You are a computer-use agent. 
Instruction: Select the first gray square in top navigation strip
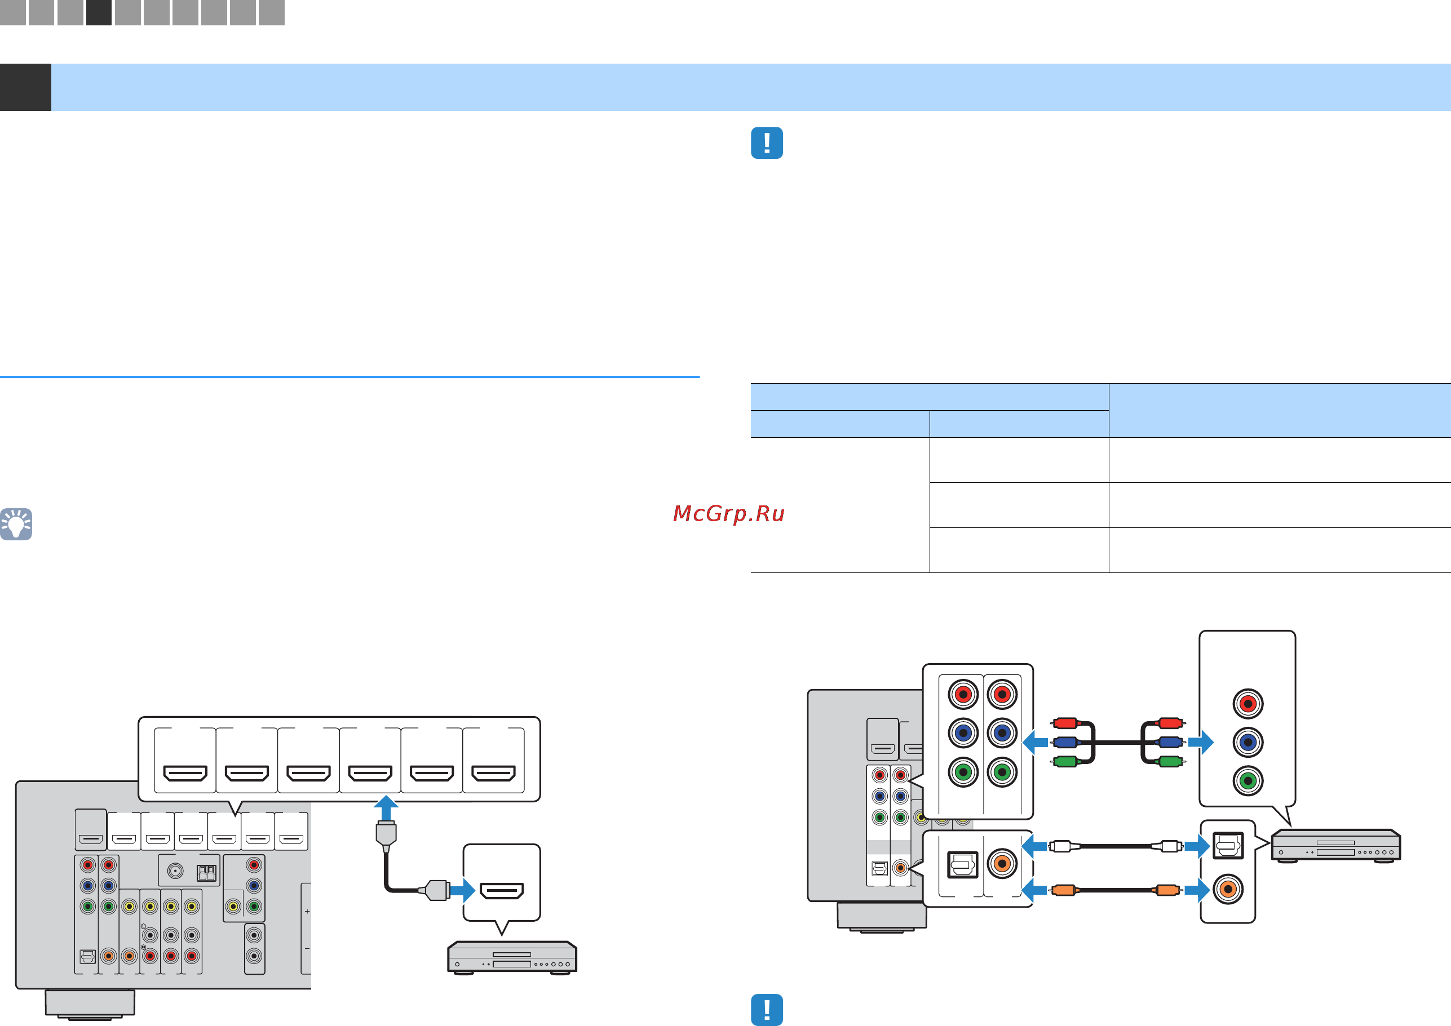point(12,12)
